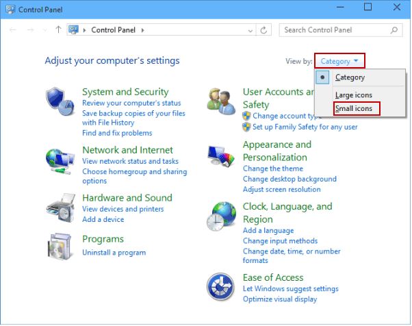This screenshot has width=412, height=326.
Task: Click Change desktop background
Action: click(x=289, y=179)
